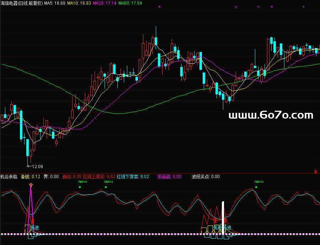Click the leftmost 低进 buy signal label
The image size is (320, 245).
pyautogui.click(x=34, y=228)
